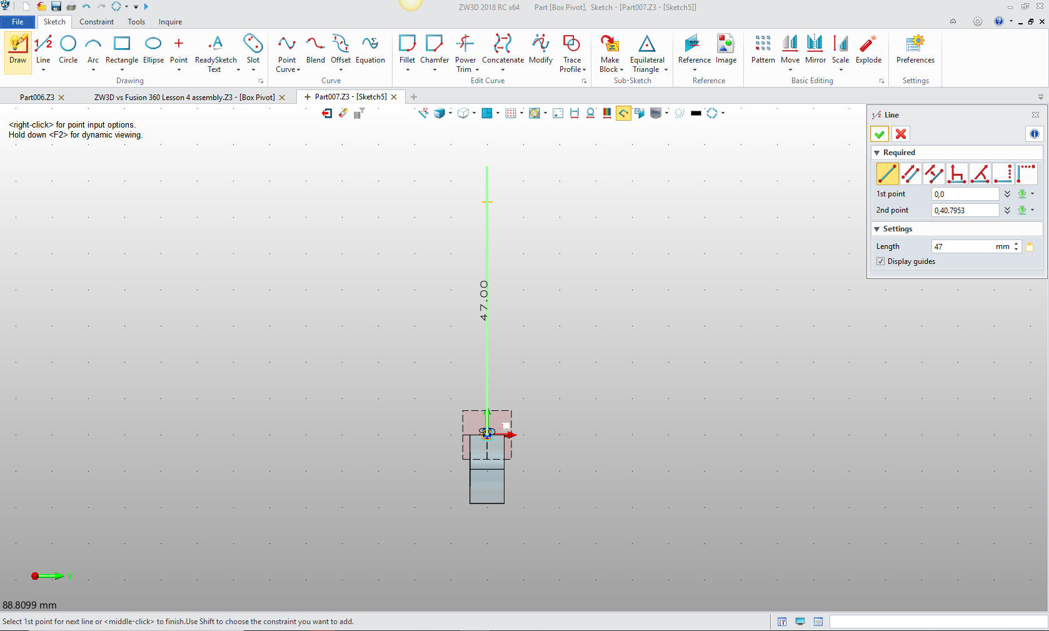Select the Circle drawing tool
The image size is (1049, 631).
click(x=68, y=50)
